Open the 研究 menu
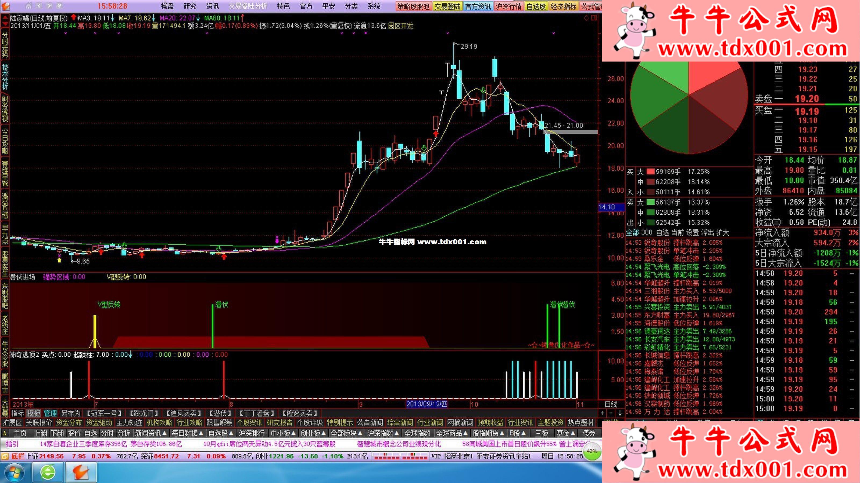This screenshot has height=483, width=860. pos(190,6)
